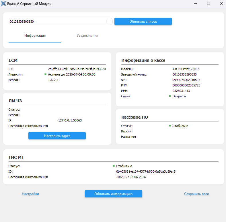Close the Единый Сервисный Модуль window
This screenshot has height=222, width=226.
(x=221, y=3)
